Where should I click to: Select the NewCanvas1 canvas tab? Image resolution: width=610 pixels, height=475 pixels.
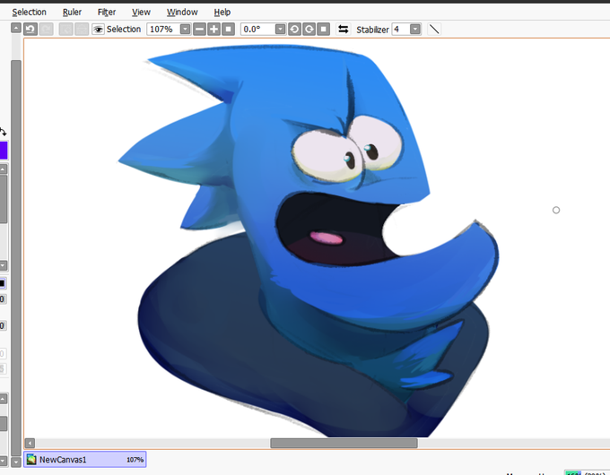pyautogui.click(x=85, y=460)
